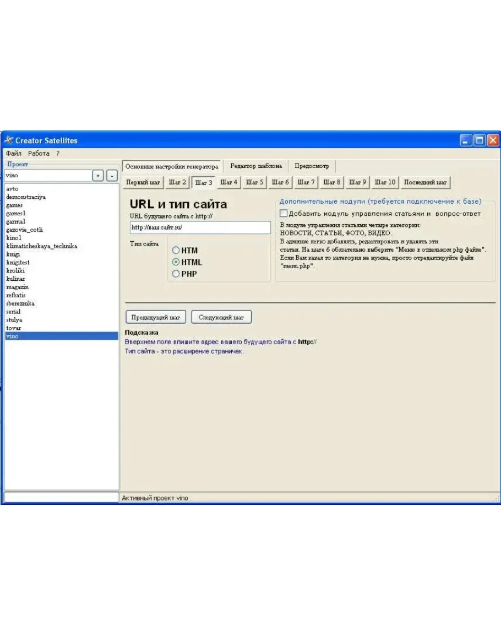This screenshot has height=636, width=501.
Task: Click the plus button to add project
Action: coord(97,175)
